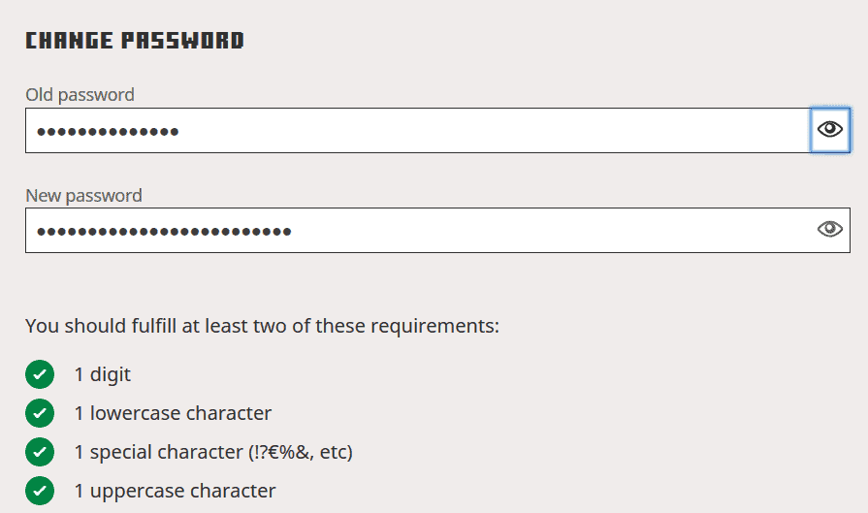Click the green checkmark for uppercase character
868x513 pixels.
[x=40, y=491]
